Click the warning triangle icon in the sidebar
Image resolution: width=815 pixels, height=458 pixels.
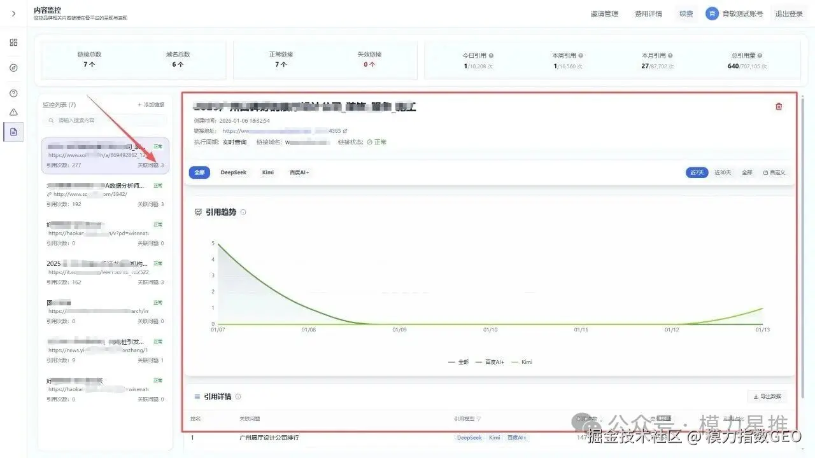13,112
